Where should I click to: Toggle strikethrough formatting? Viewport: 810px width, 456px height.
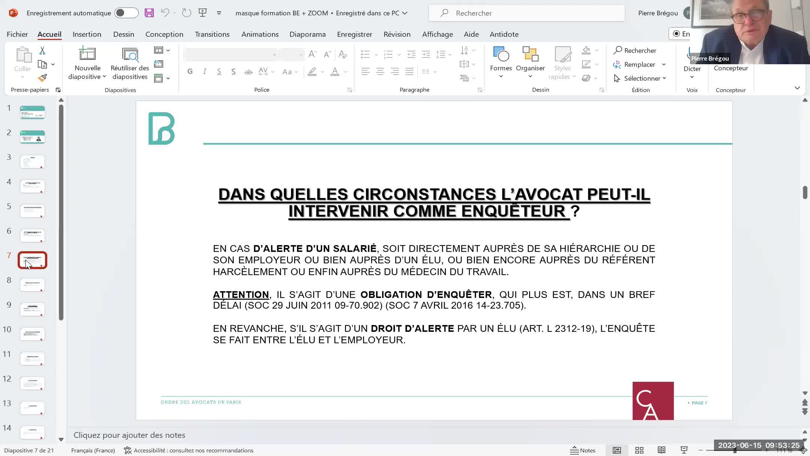pyautogui.click(x=248, y=71)
